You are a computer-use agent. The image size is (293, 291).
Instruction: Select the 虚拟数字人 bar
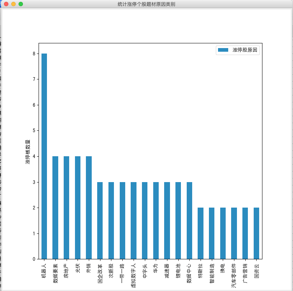tap(134, 220)
